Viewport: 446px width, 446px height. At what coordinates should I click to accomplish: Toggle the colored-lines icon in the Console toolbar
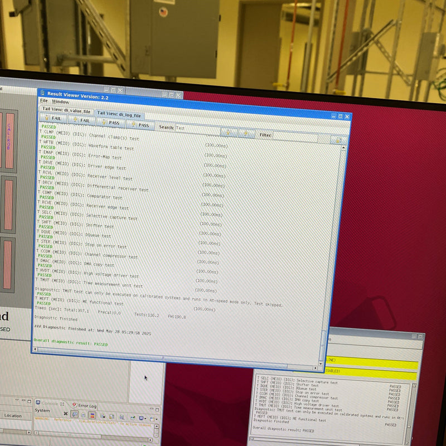(92, 415)
